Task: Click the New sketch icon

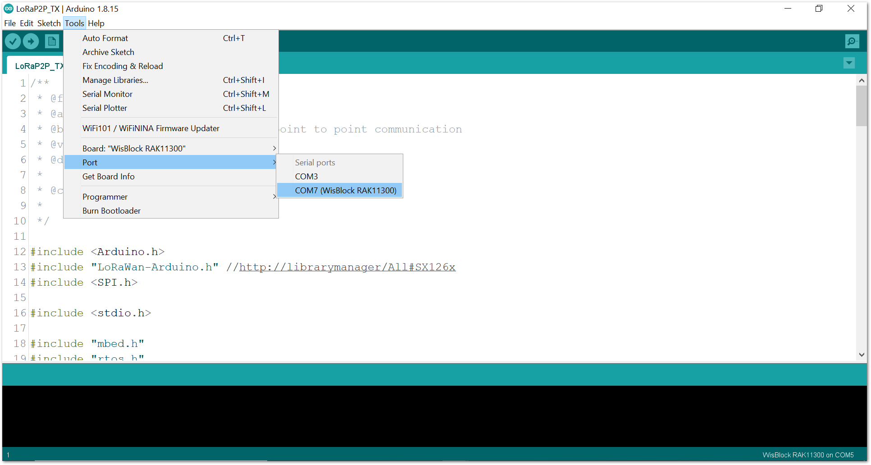Action: tap(52, 41)
